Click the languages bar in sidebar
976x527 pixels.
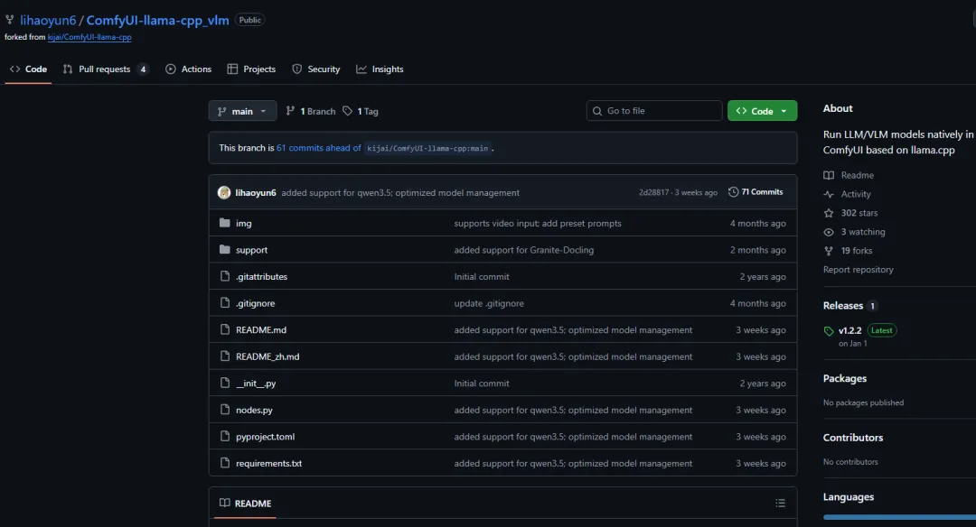pyautogui.click(x=899, y=517)
